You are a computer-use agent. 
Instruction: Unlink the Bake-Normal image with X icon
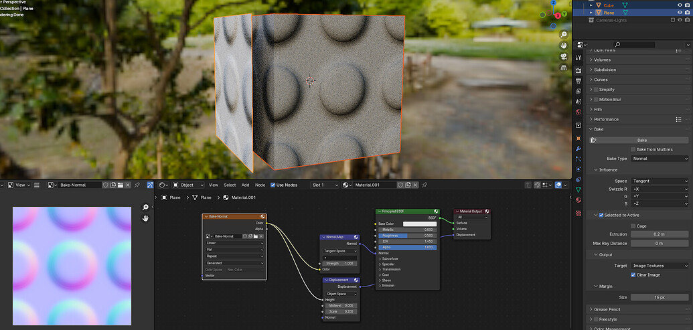click(128, 185)
